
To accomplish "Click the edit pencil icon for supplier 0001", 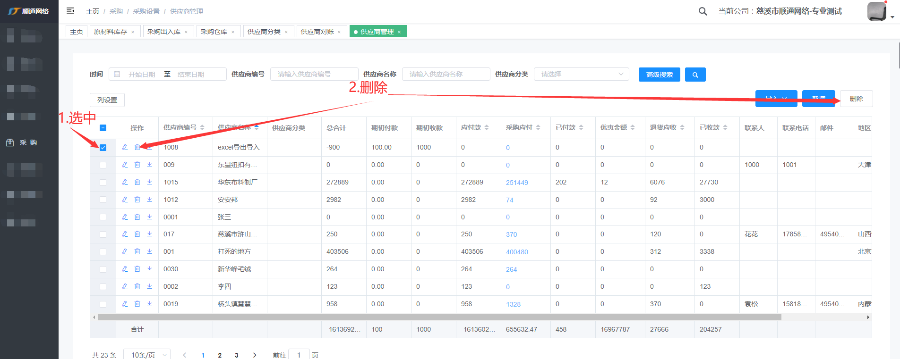I will click(x=125, y=217).
